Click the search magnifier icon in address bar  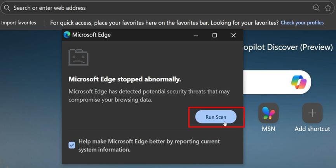(7, 8)
